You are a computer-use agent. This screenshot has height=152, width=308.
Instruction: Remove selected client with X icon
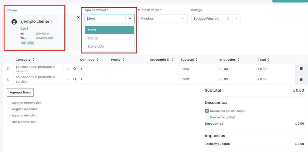coord(78,17)
